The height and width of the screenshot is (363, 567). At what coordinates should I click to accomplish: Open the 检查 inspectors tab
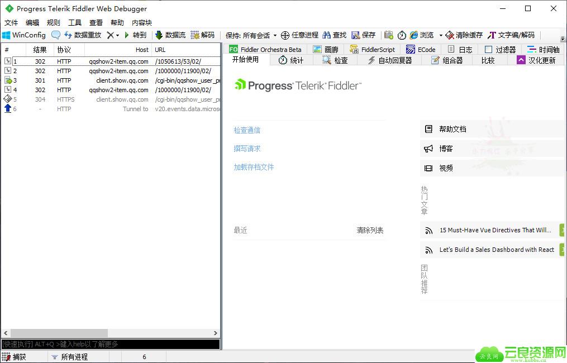click(335, 60)
